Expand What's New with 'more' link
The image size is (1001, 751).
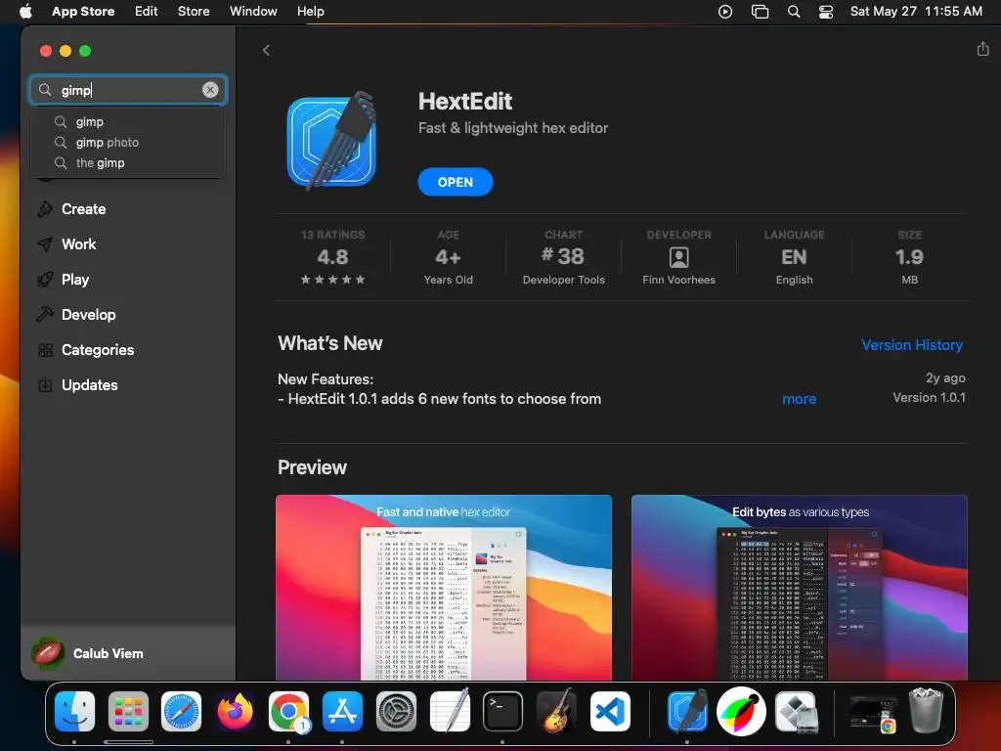click(800, 399)
